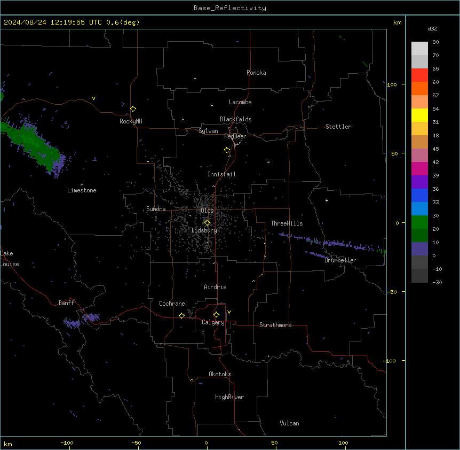Image resolution: width=460 pixels, height=450 pixels.
Task: Click the white asterisk east of Innisfail
Action: coord(268,162)
